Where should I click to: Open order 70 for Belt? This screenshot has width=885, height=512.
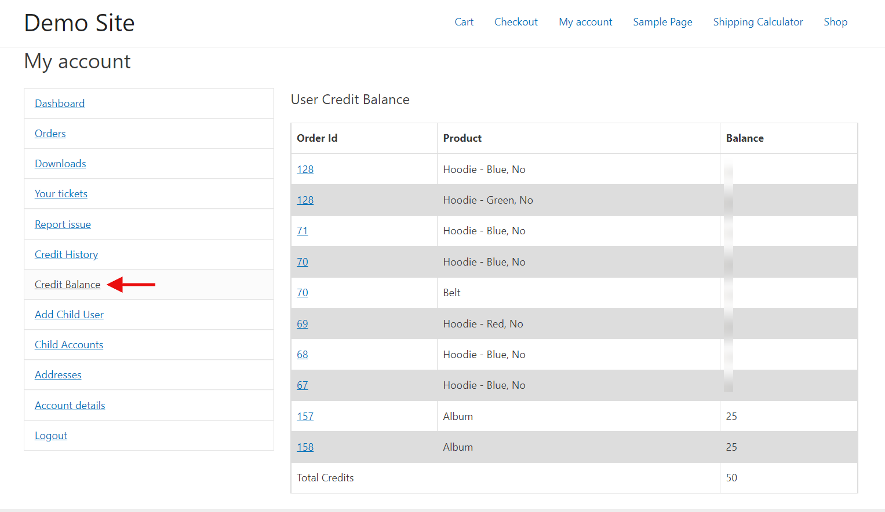coord(302,293)
